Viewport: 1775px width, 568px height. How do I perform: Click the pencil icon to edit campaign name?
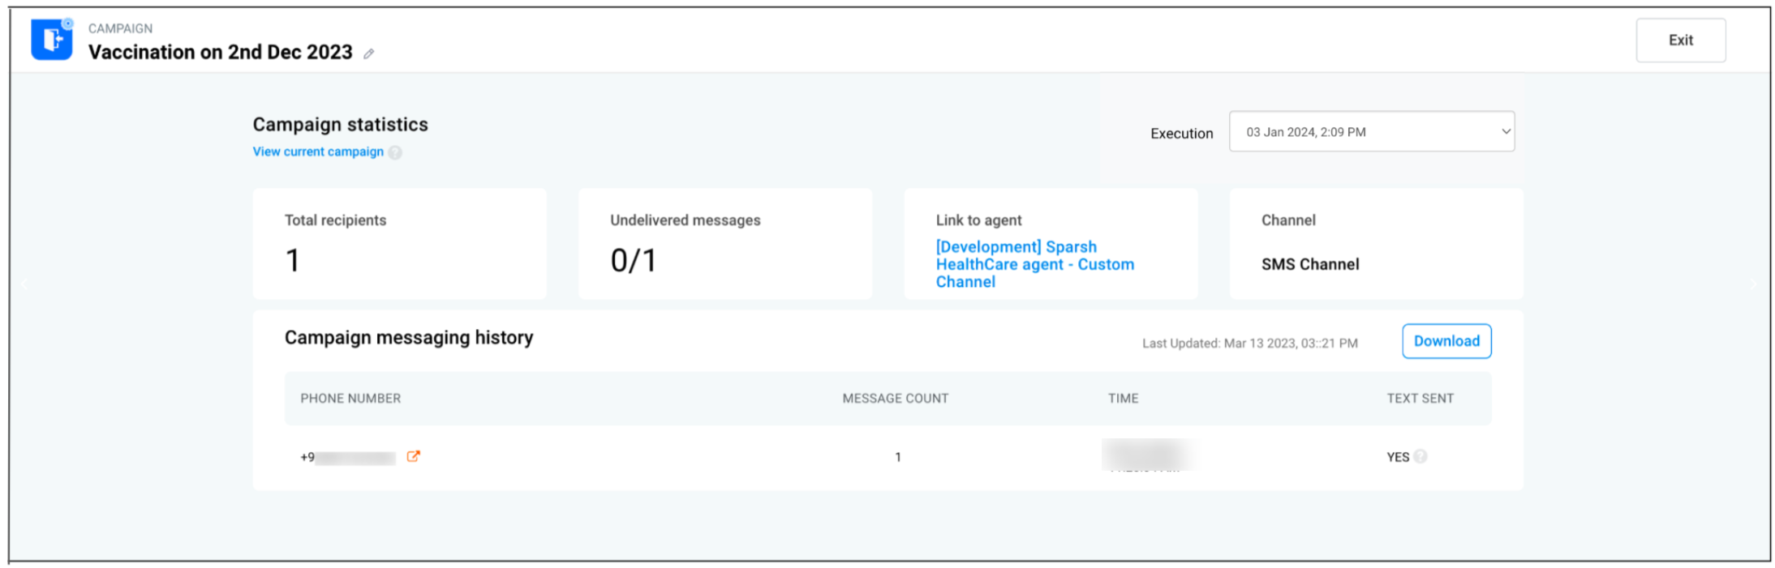pos(369,53)
